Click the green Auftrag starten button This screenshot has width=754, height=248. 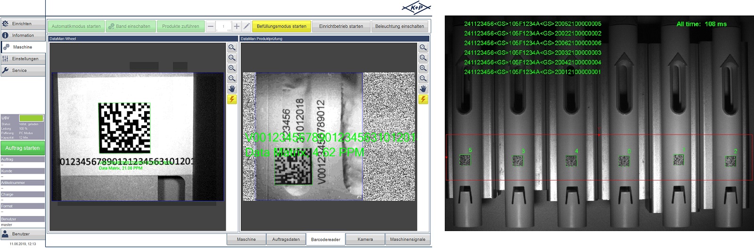coord(23,148)
